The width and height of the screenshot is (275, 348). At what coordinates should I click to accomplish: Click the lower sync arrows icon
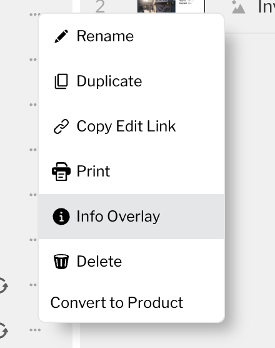coord(3,330)
